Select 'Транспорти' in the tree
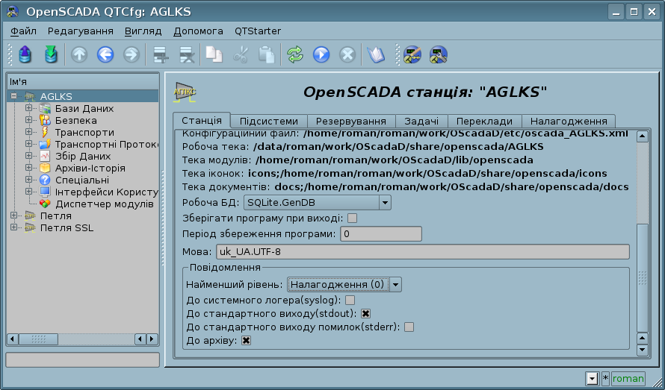Image resolution: width=665 pixels, height=390 pixels. 84,132
